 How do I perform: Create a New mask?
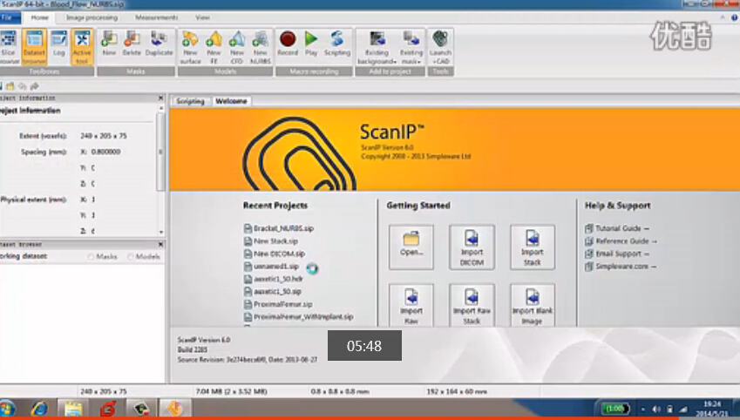pyautogui.click(x=109, y=44)
